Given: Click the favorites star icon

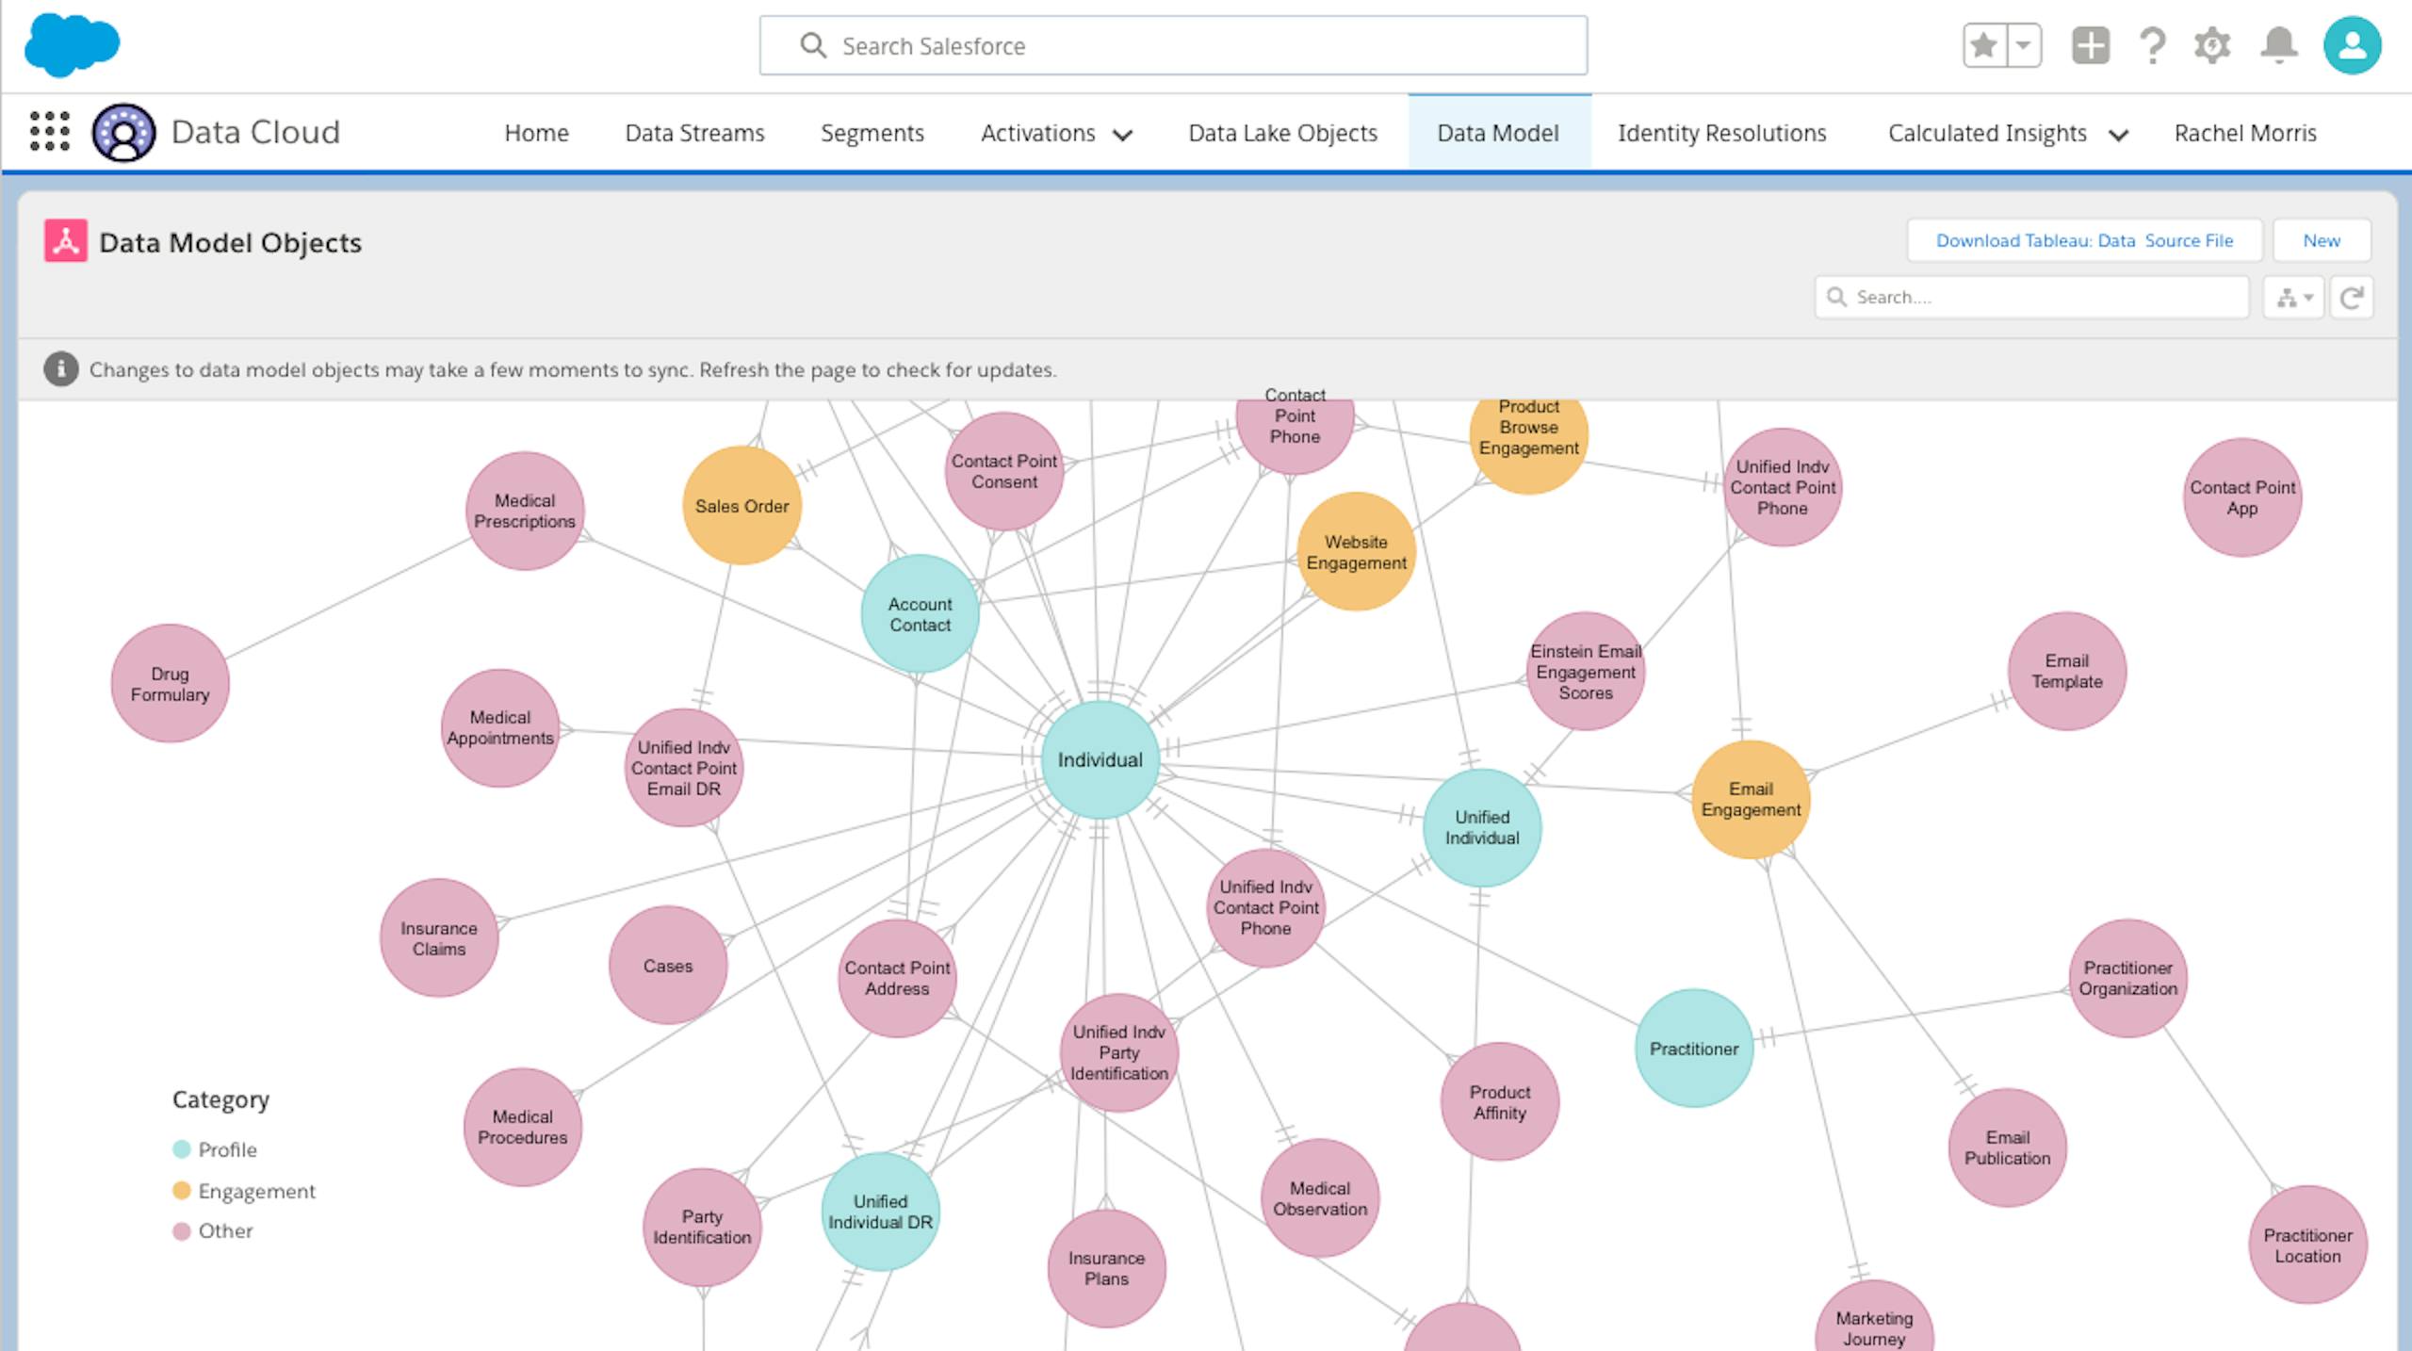Looking at the screenshot, I should (1984, 45).
